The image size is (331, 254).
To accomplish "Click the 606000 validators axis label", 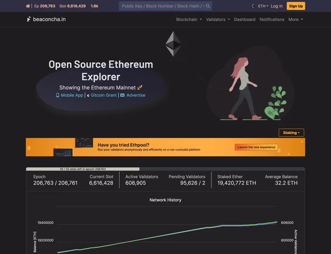I will (x=287, y=223).
